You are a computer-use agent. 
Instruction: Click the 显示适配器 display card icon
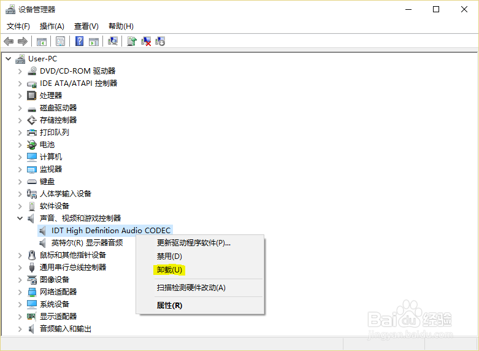point(32,317)
